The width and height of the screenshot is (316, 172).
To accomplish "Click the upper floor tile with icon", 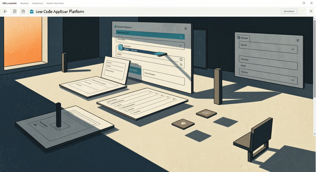I will pos(206,114).
